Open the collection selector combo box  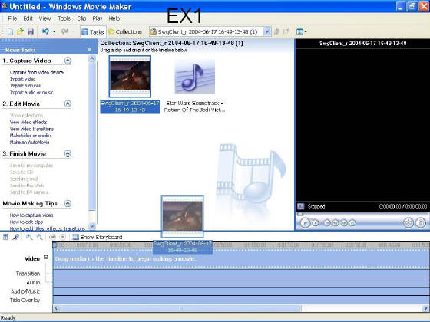tap(210, 31)
